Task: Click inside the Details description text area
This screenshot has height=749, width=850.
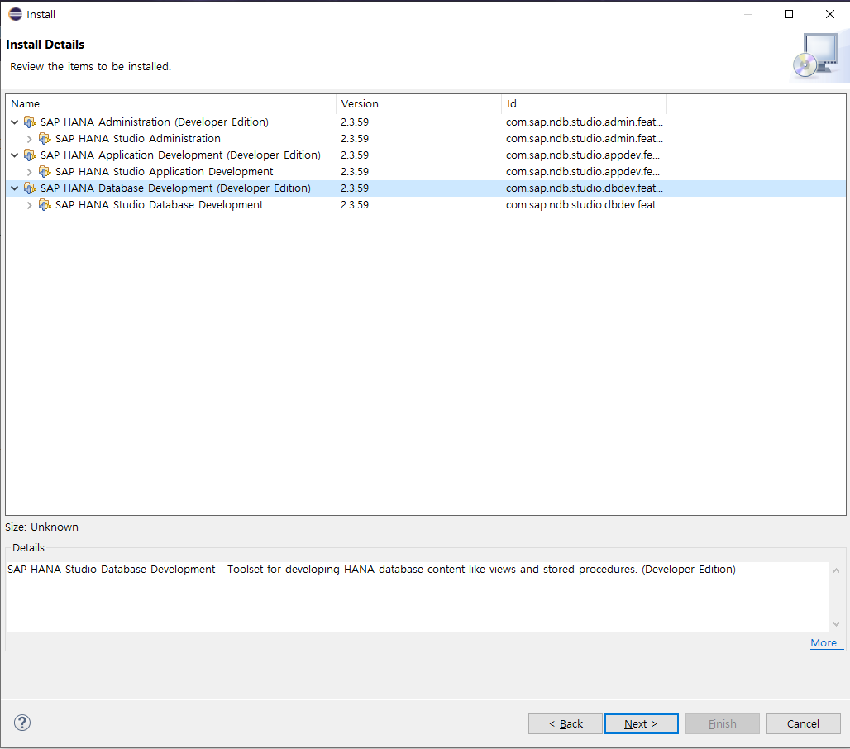Action: 418,596
